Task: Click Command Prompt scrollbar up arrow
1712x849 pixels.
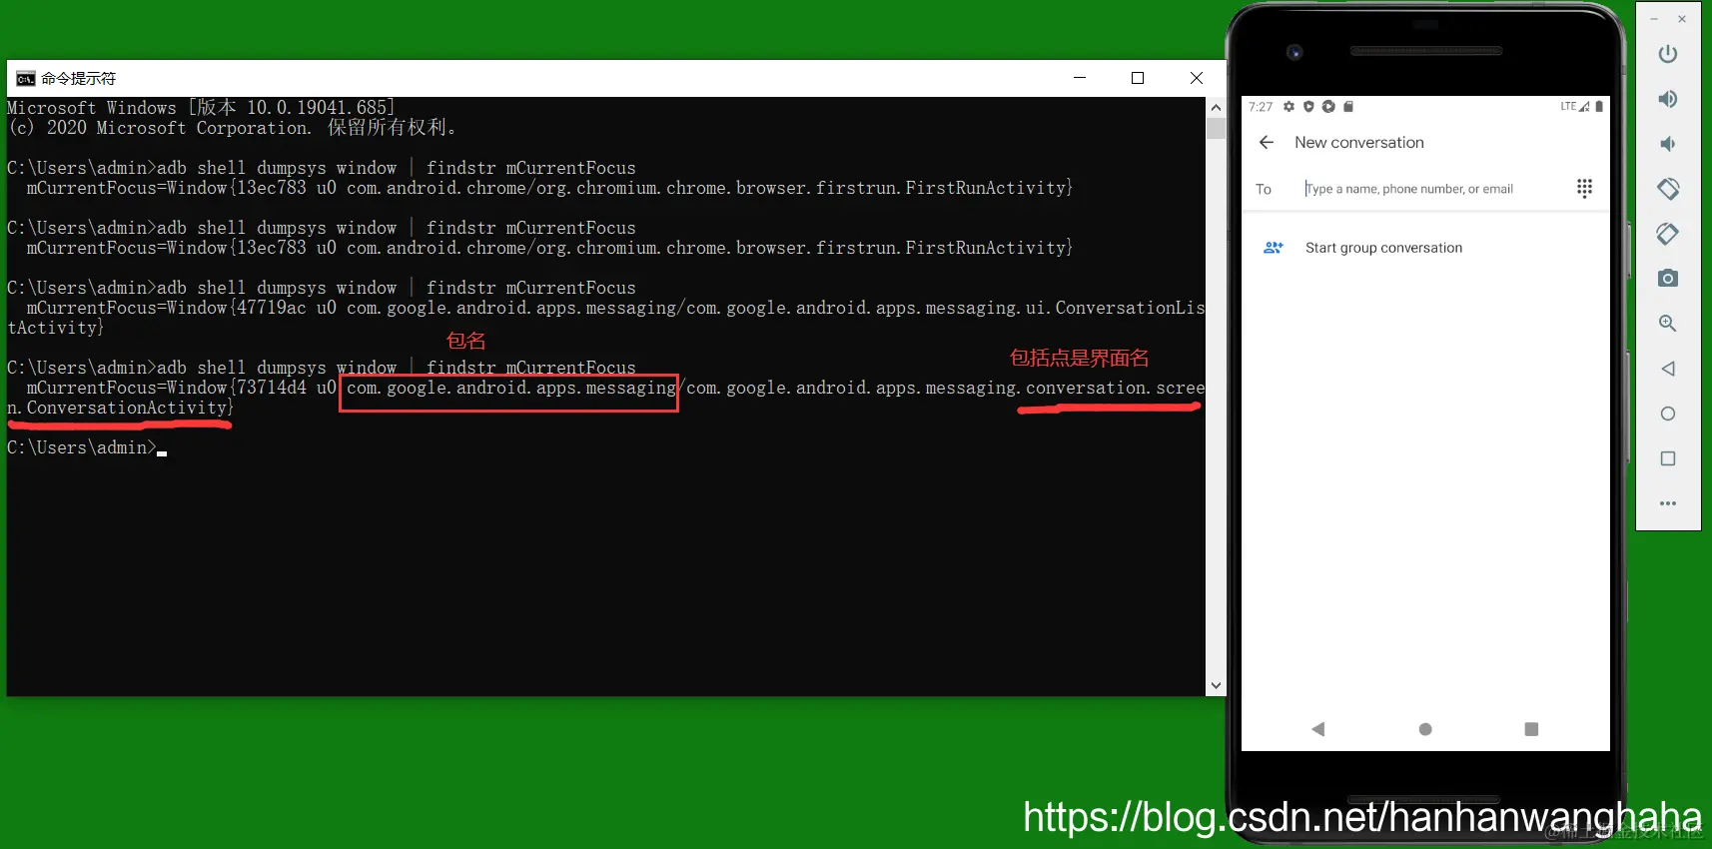Action: tap(1216, 108)
